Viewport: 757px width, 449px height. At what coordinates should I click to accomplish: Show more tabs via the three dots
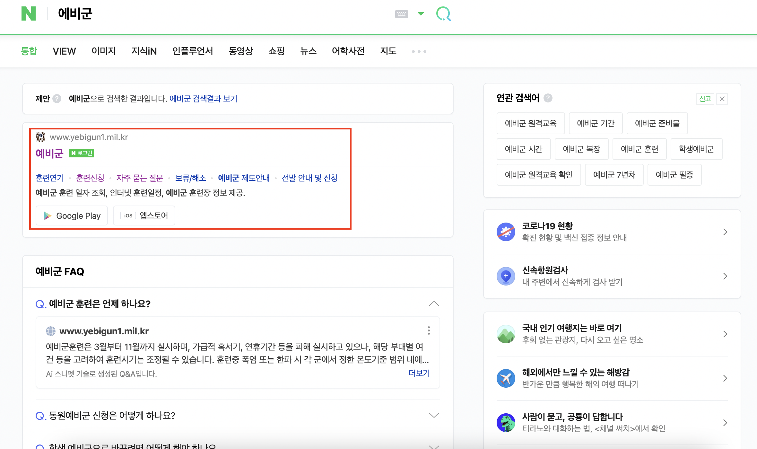pyautogui.click(x=419, y=51)
